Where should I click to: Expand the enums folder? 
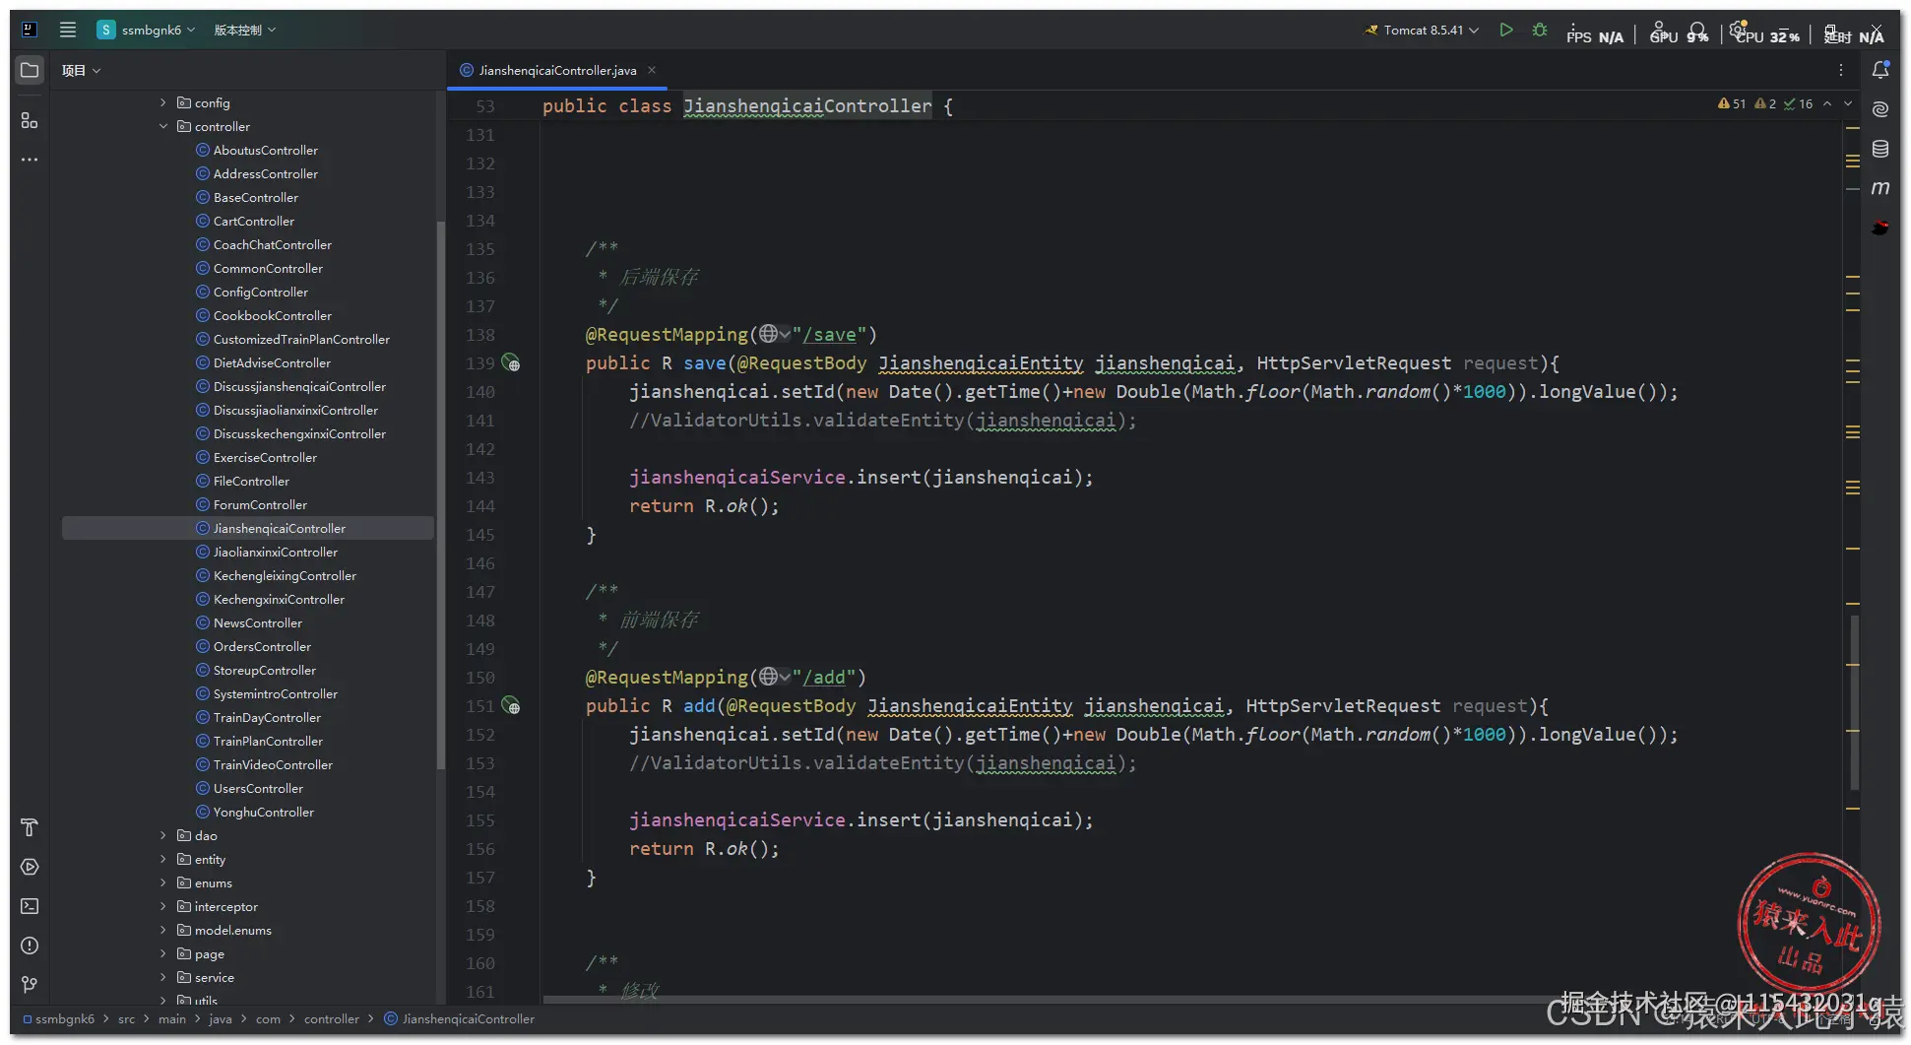[x=163, y=882]
